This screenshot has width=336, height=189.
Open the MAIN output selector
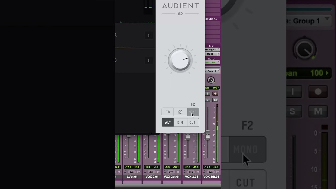click(211, 54)
